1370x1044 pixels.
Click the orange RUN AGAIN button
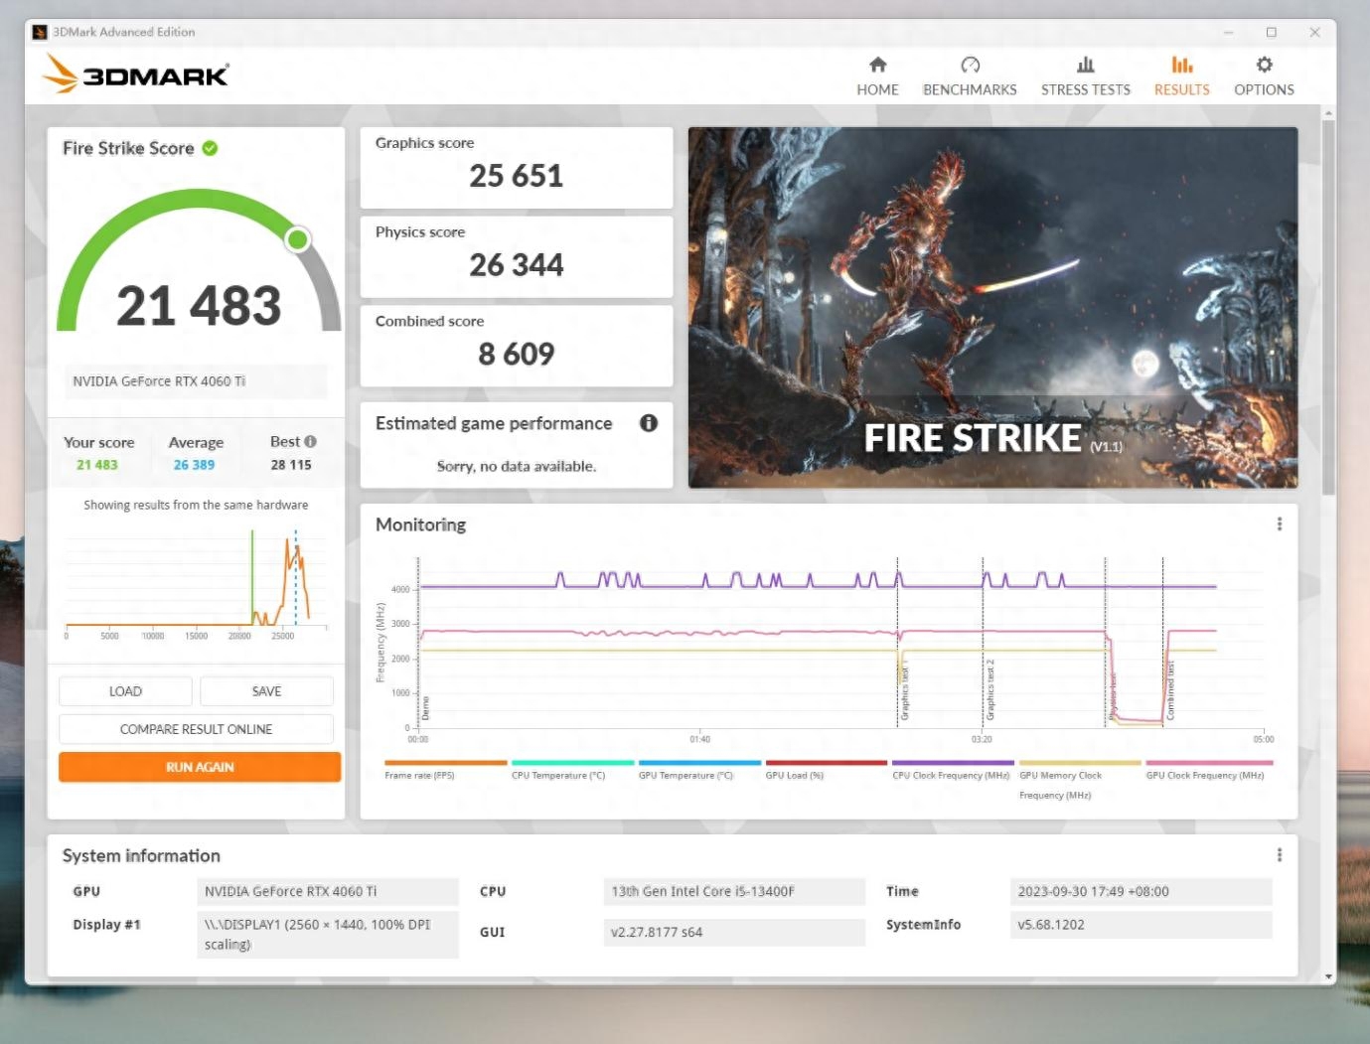[x=200, y=767]
